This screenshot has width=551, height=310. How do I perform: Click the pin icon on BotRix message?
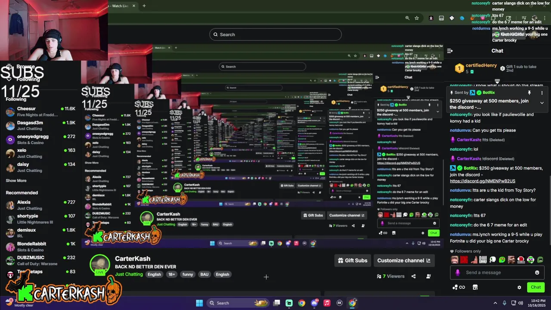pos(529,93)
